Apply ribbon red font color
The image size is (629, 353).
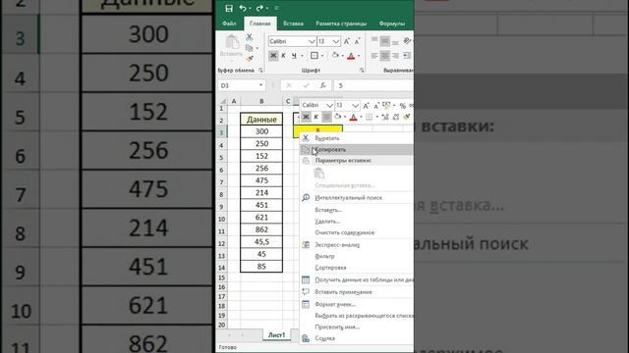coord(351,56)
